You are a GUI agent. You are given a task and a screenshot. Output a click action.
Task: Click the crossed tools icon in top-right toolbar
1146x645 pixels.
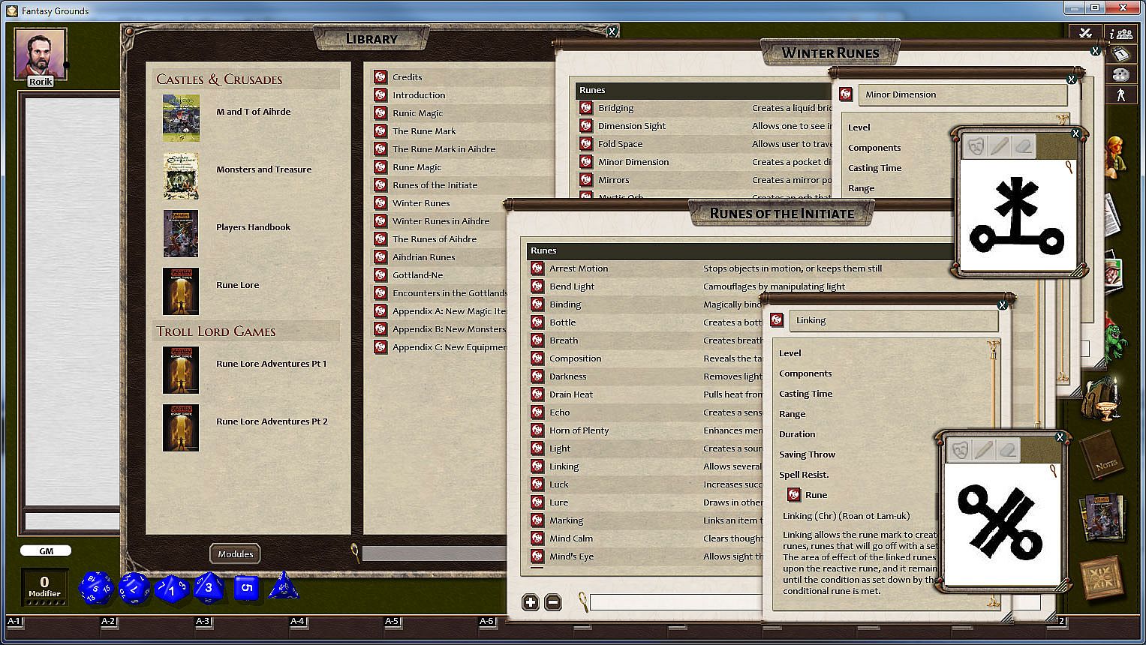[x=1085, y=33]
